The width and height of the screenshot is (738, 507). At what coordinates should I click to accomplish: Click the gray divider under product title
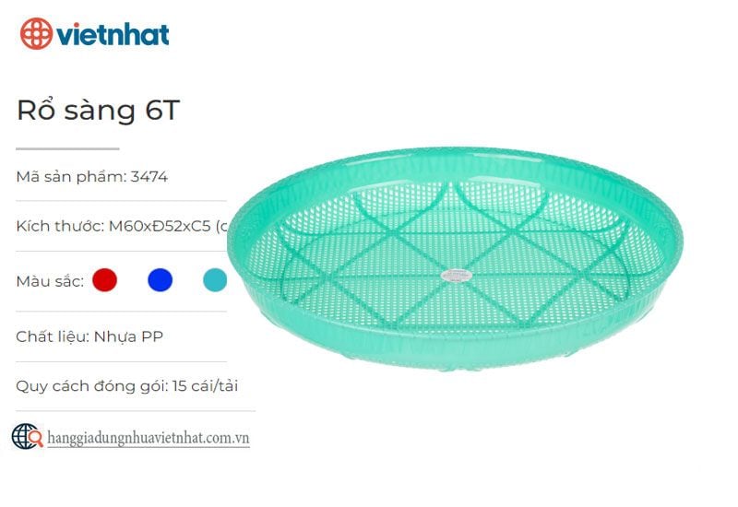point(68,147)
